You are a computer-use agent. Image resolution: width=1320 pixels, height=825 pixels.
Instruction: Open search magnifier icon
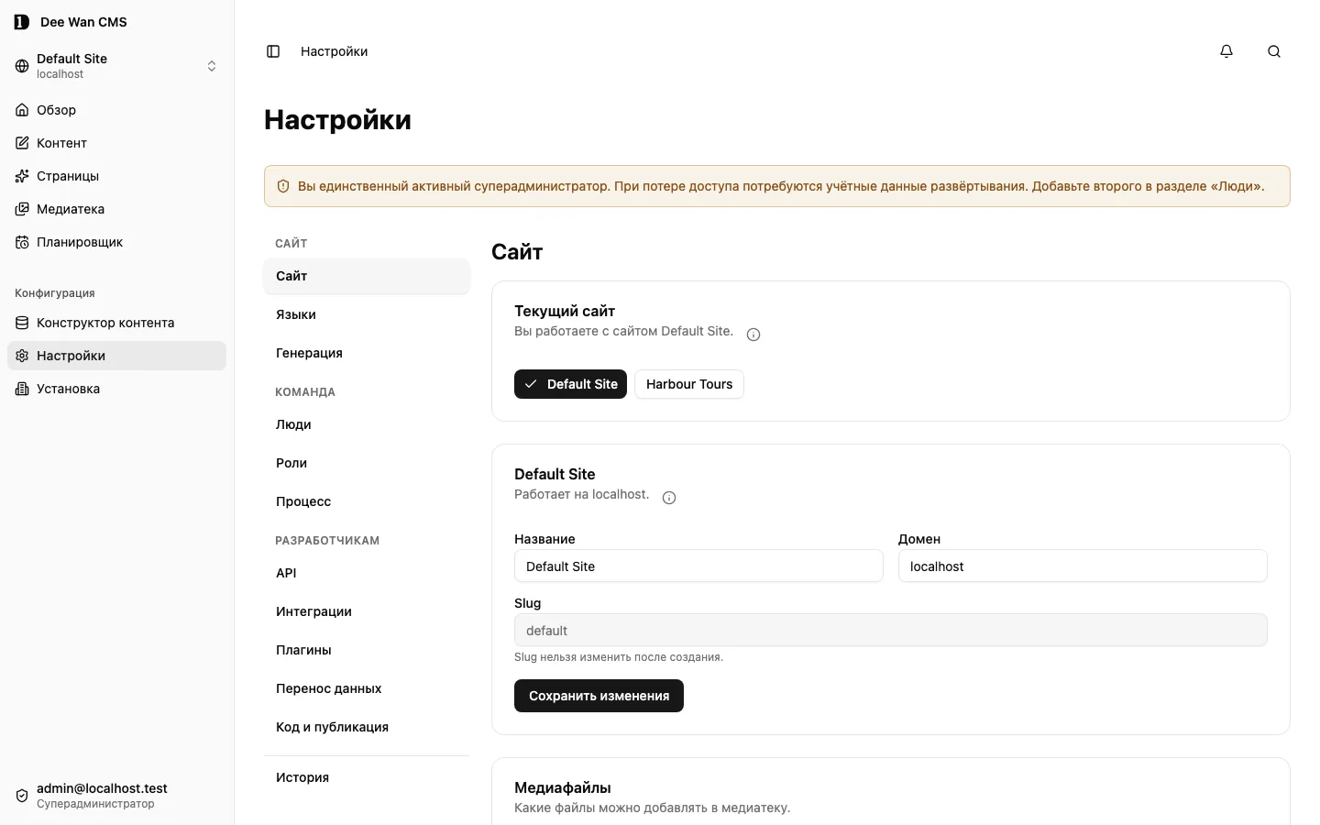pyautogui.click(x=1274, y=51)
